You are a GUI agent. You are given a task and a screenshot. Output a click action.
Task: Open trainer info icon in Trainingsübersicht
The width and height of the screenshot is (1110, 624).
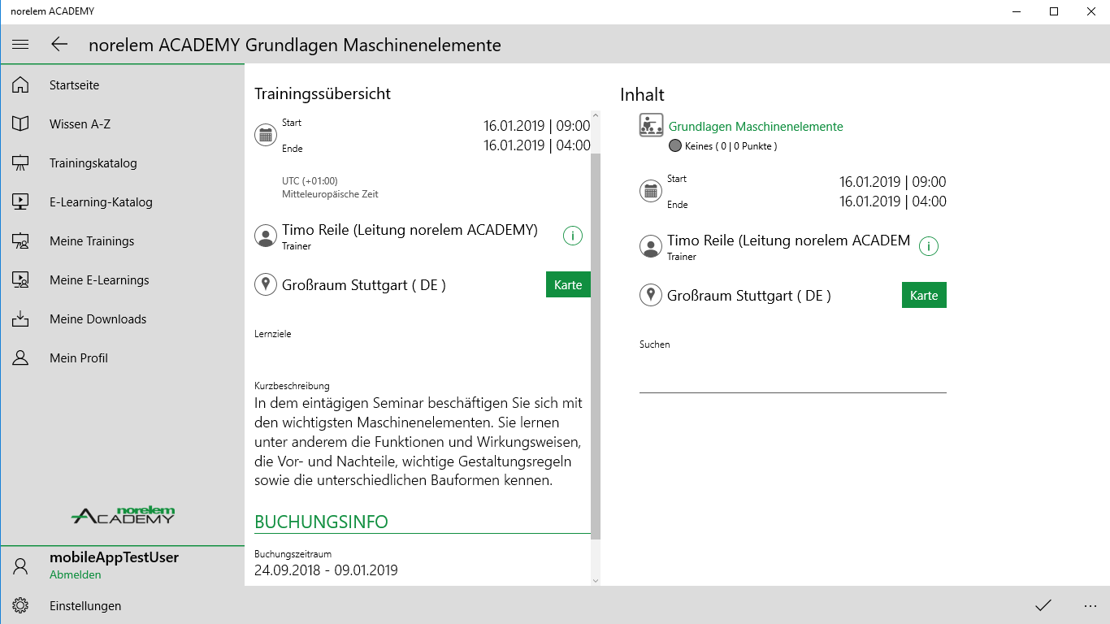click(x=573, y=236)
